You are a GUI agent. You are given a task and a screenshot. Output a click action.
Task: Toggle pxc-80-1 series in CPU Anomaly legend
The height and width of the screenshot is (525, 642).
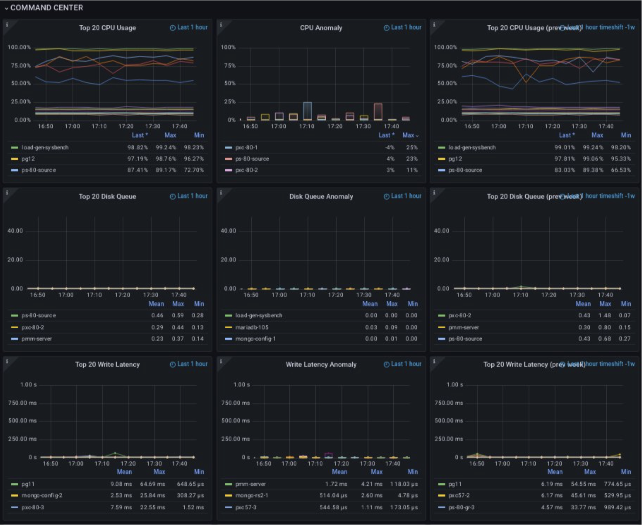click(x=247, y=148)
